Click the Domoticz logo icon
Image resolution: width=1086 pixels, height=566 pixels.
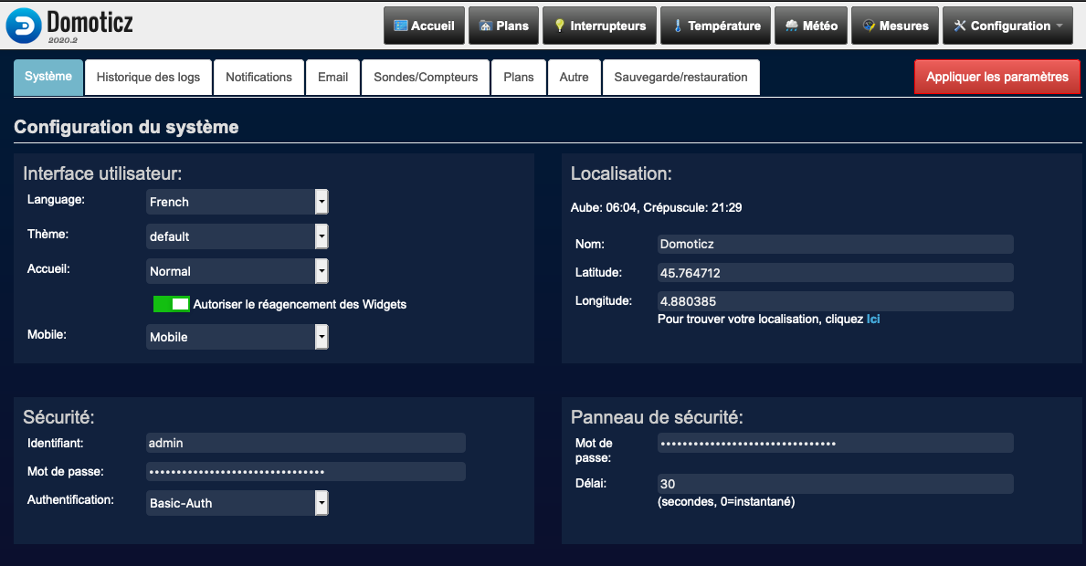click(x=24, y=26)
